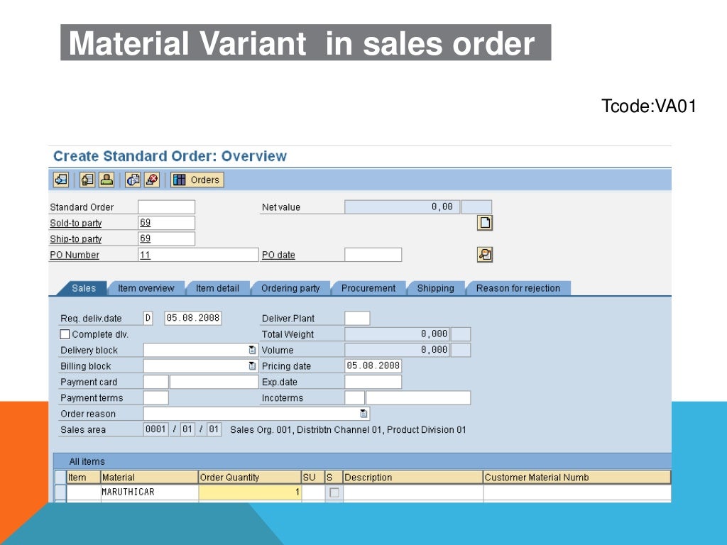
Task: Open header details icon in toolbar
Action: [87, 180]
